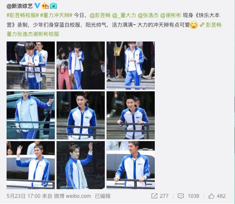The width and height of the screenshot is (235, 204).
Task: Open first photo thumbnail in grid
Action: [x=31, y=66]
